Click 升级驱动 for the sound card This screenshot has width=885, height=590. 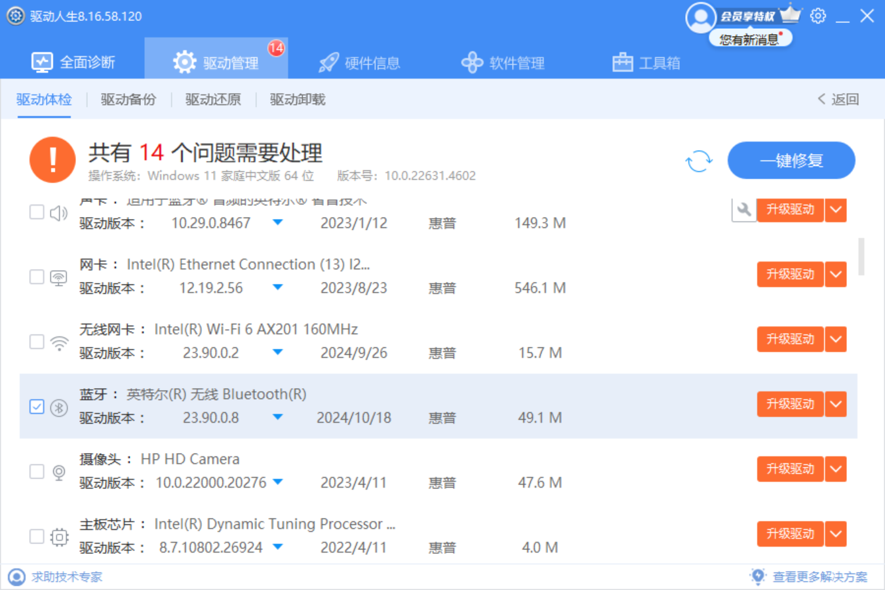790,210
